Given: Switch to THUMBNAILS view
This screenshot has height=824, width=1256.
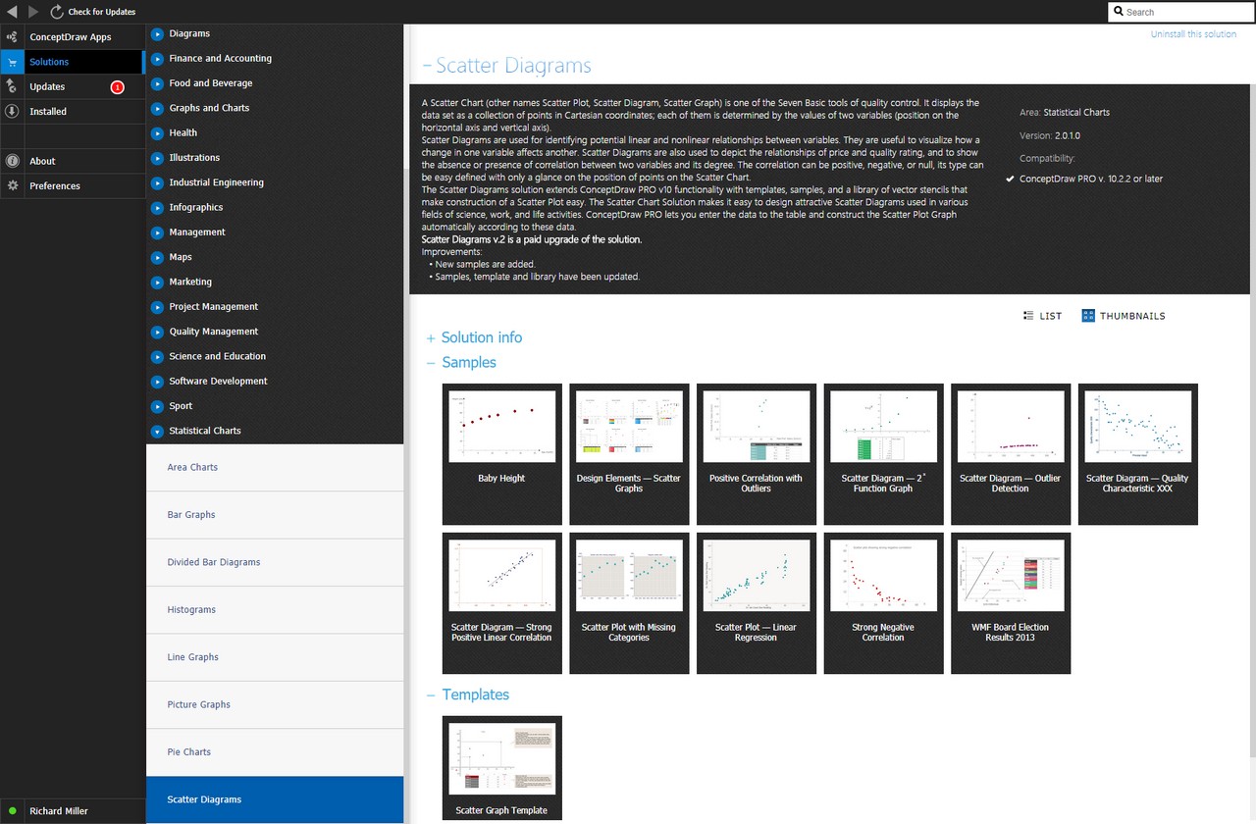Looking at the screenshot, I should [x=1124, y=316].
